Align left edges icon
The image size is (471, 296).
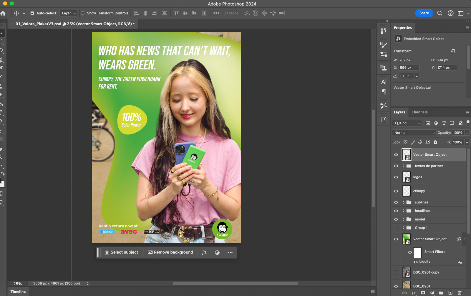click(137, 13)
